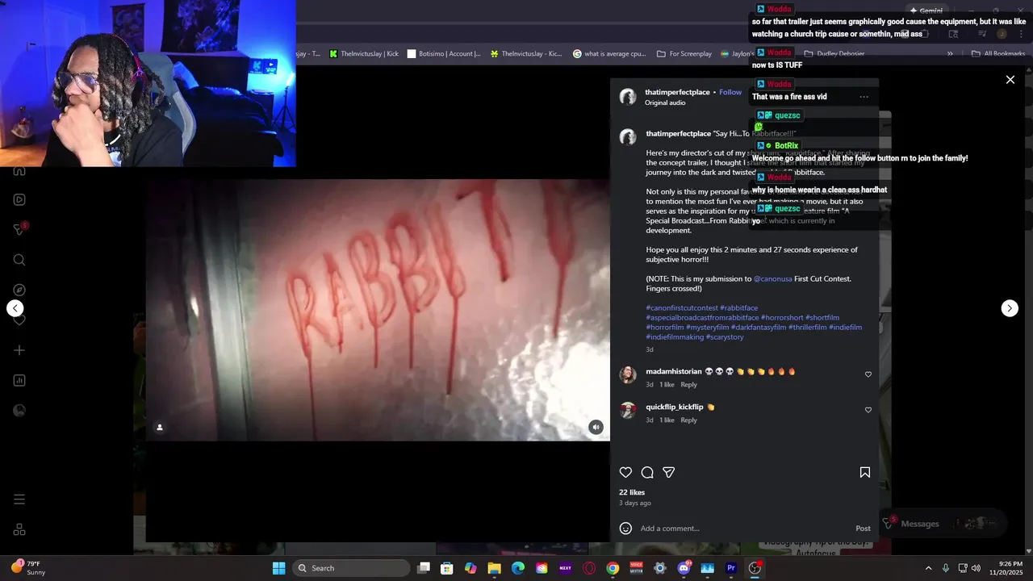Screen dimensions: 1033x581
Task: Open the 'what is average cpu' bookmark
Action: coord(609,53)
